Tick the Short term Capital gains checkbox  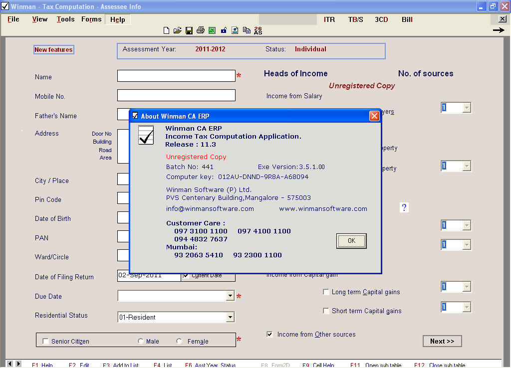pyautogui.click(x=326, y=311)
